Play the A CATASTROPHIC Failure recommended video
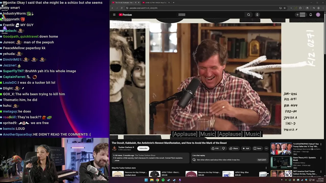Screen dimensions: 326x183 tap(281, 149)
